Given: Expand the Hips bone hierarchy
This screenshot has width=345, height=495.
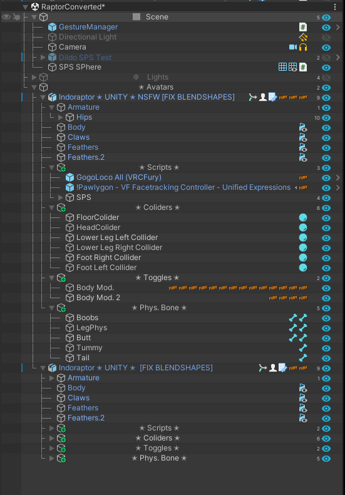Looking at the screenshot, I should 61,117.
